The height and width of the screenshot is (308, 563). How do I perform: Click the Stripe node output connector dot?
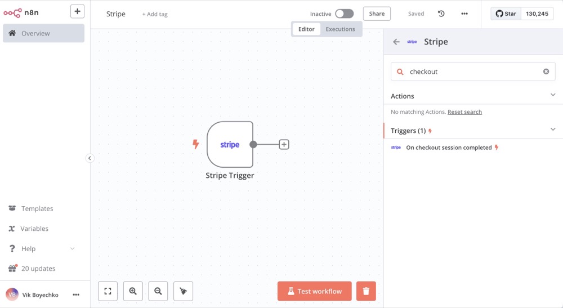click(x=253, y=144)
